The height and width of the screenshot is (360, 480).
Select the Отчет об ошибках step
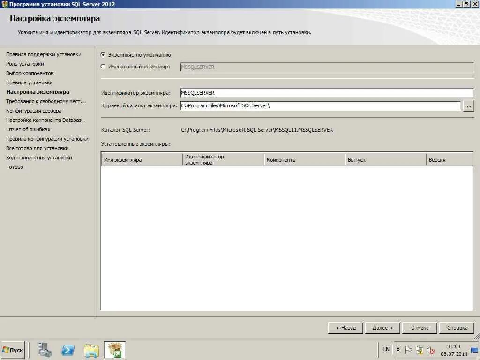(28, 129)
